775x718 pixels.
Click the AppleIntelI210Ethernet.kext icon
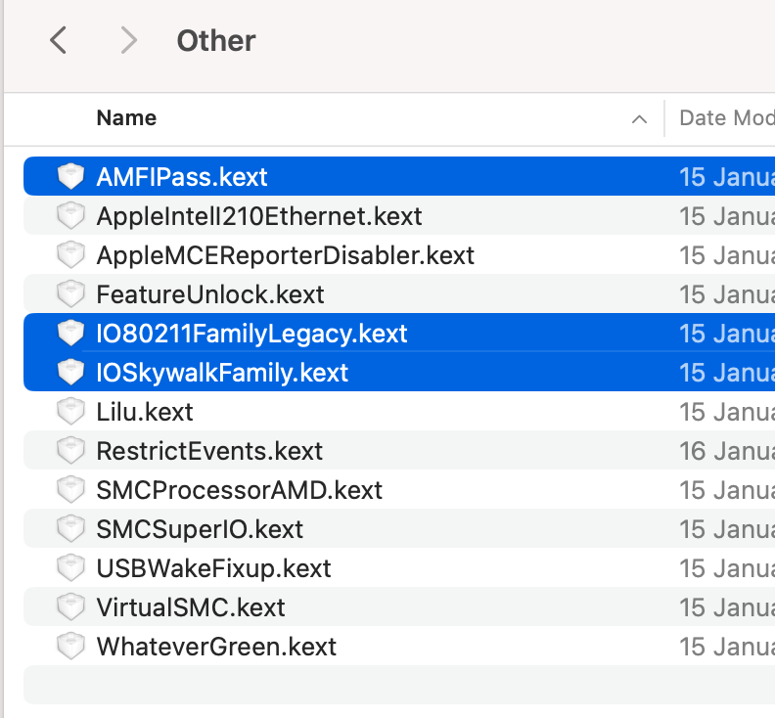[x=70, y=215]
